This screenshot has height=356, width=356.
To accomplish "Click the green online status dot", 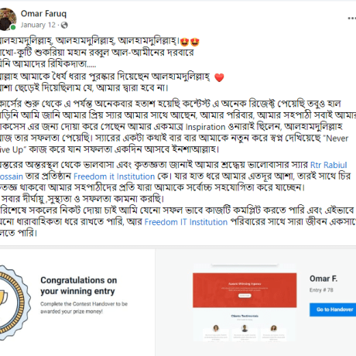I will [x=13, y=27].
